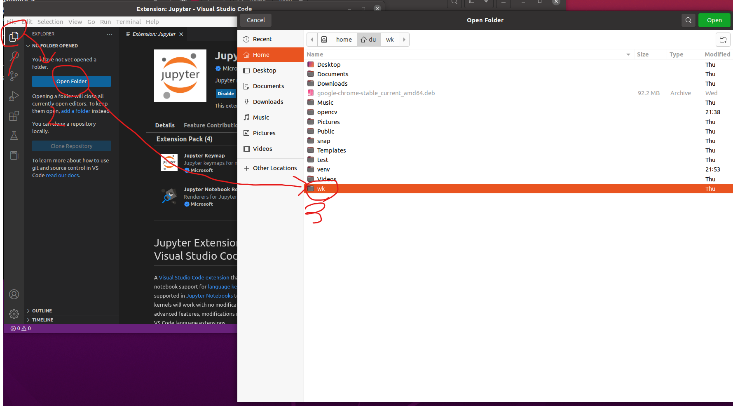The height and width of the screenshot is (406, 733).
Task: Select Recent in the dialog sidebar
Action: coord(270,39)
